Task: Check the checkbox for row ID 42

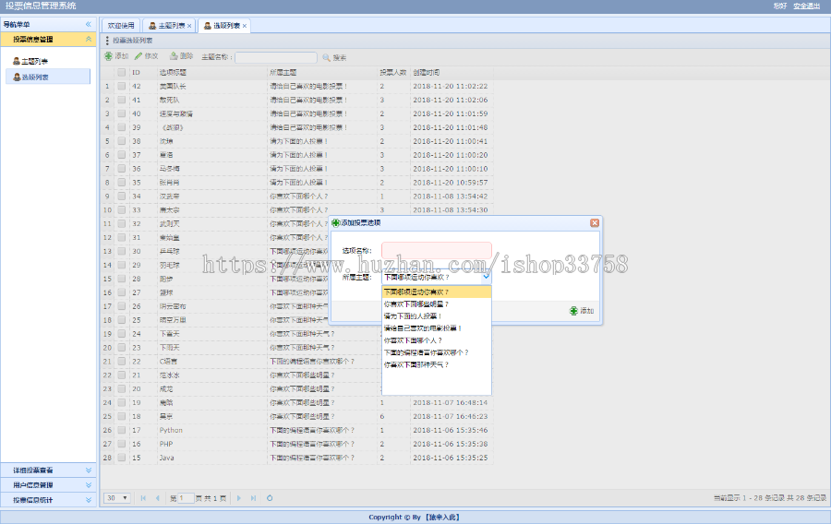Action: tap(121, 87)
